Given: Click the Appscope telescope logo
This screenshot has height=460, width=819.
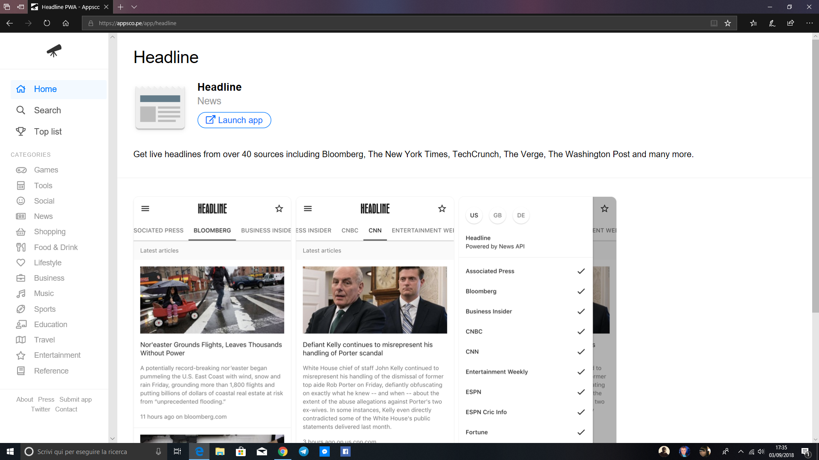Looking at the screenshot, I should point(54,51).
